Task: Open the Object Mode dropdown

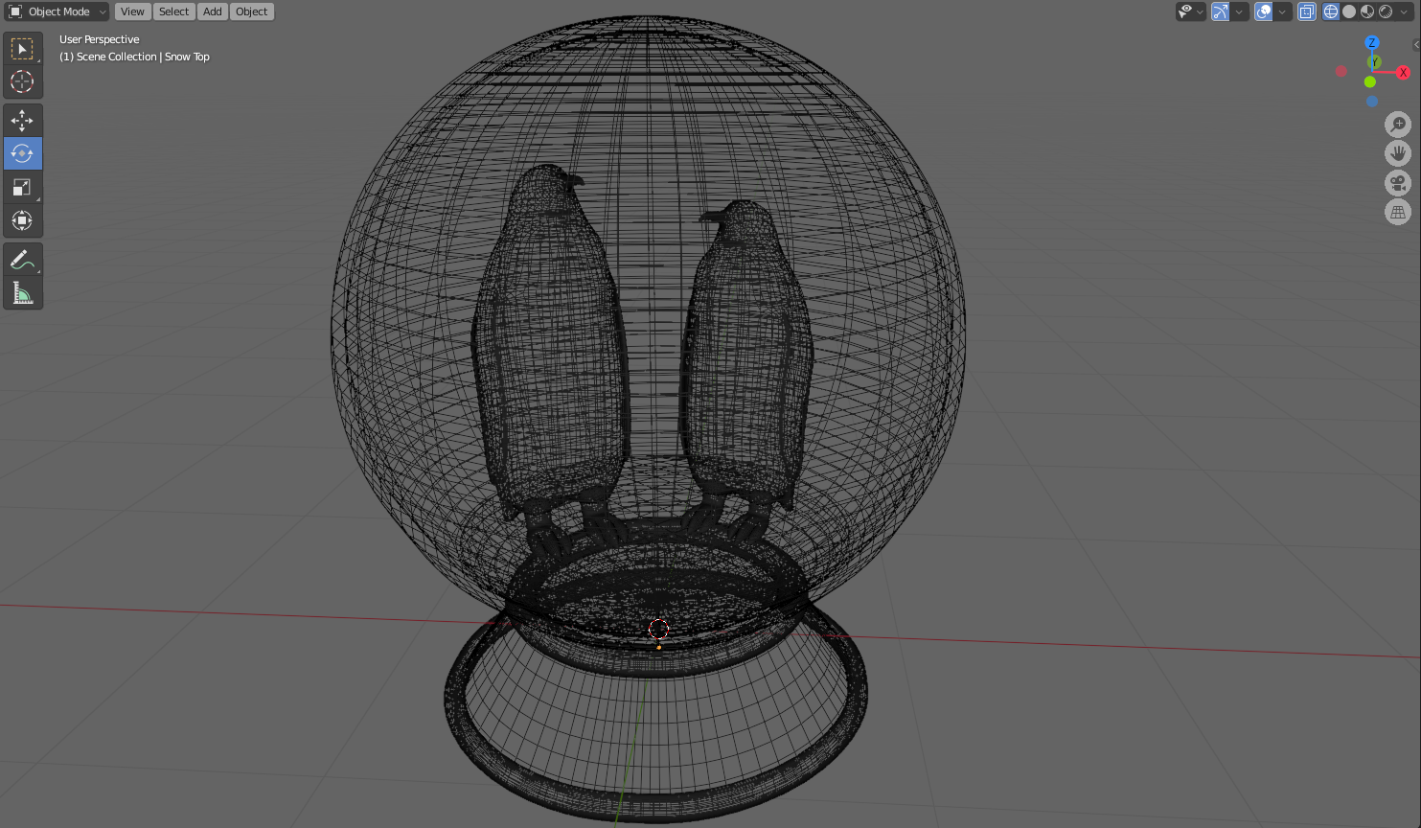Action: pos(57,11)
